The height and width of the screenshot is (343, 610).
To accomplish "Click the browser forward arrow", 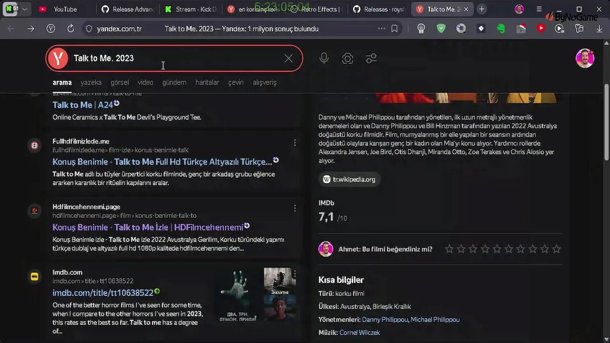I will point(30,29).
